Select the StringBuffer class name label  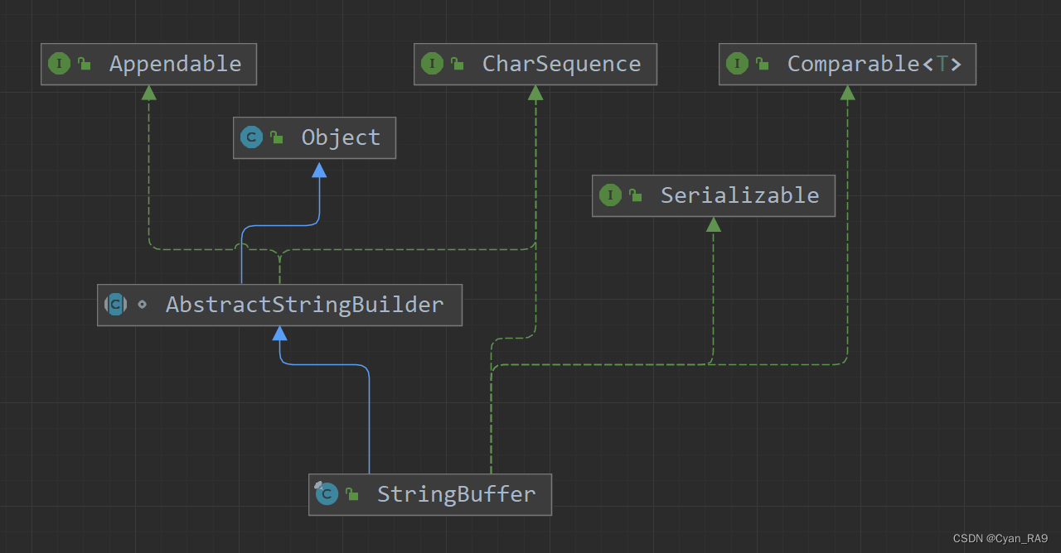[456, 494]
